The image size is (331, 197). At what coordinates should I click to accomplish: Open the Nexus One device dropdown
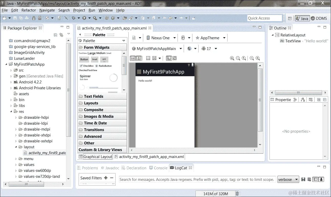[161, 38]
